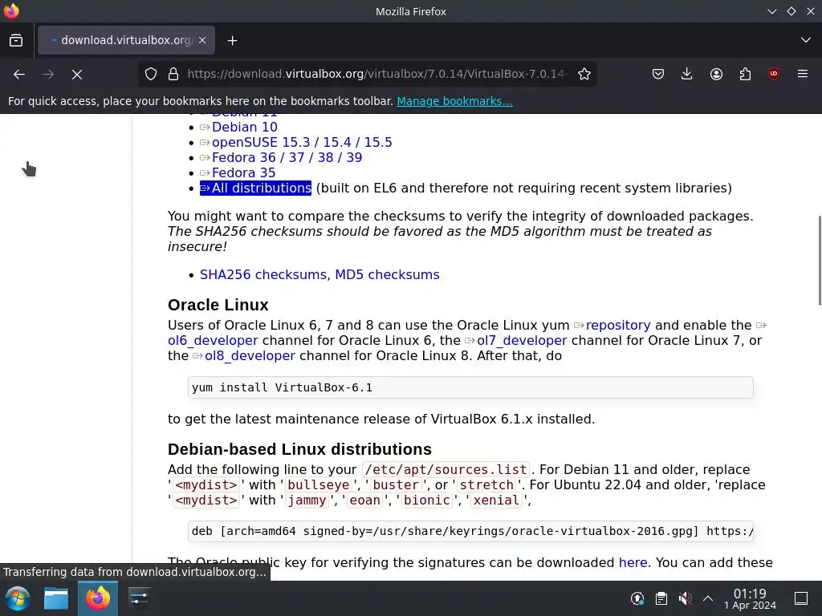The image size is (822, 616).
Task: Click the Oracle public key 'here' link
Action: (633, 562)
